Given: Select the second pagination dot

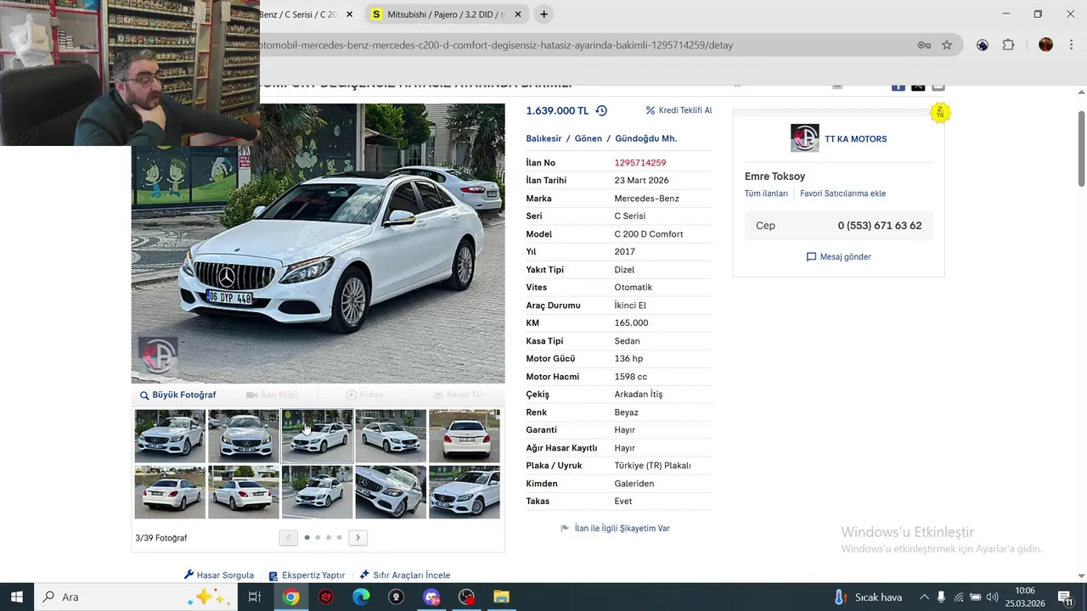Looking at the screenshot, I should 318,537.
